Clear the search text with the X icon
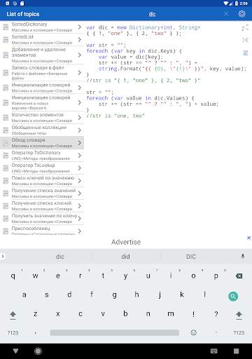This screenshot has height=359, width=252. pyautogui.click(x=226, y=14)
